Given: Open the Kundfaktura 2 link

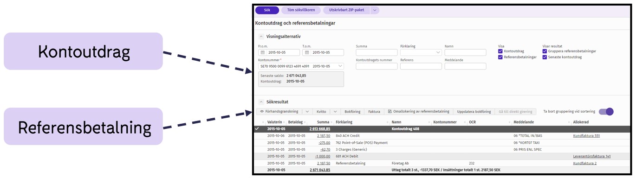Looking at the screenshot, I should point(585,164).
